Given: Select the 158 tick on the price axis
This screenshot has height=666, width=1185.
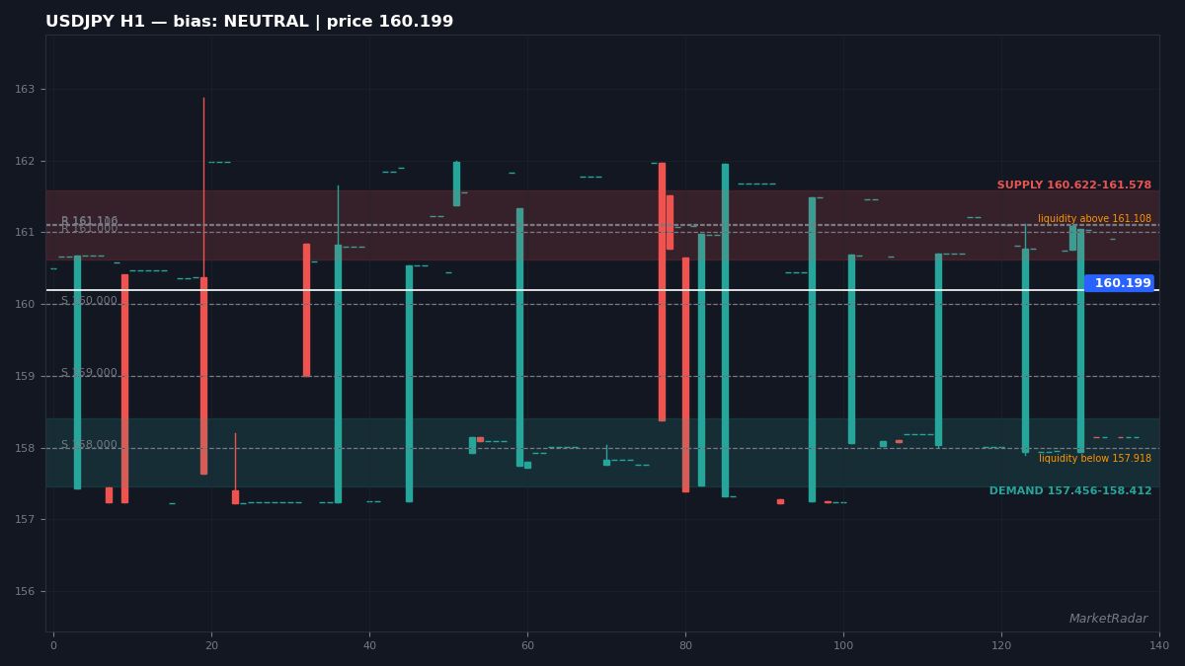Looking at the screenshot, I should 24,449.
